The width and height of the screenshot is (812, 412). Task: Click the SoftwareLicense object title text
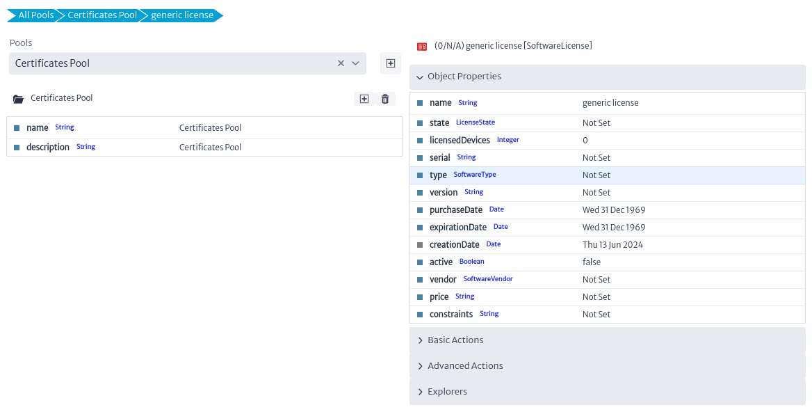pyautogui.click(x=513, y=46)
